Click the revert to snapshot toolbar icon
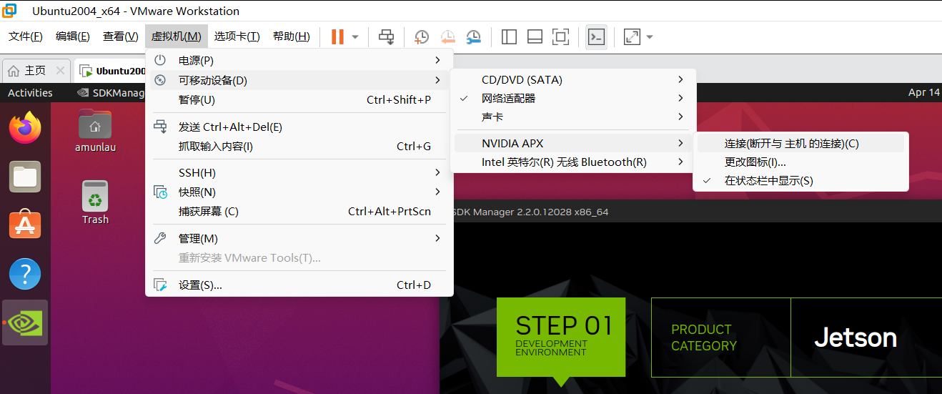Viewport: 942px width, 394px height. (x=448, y=36)
